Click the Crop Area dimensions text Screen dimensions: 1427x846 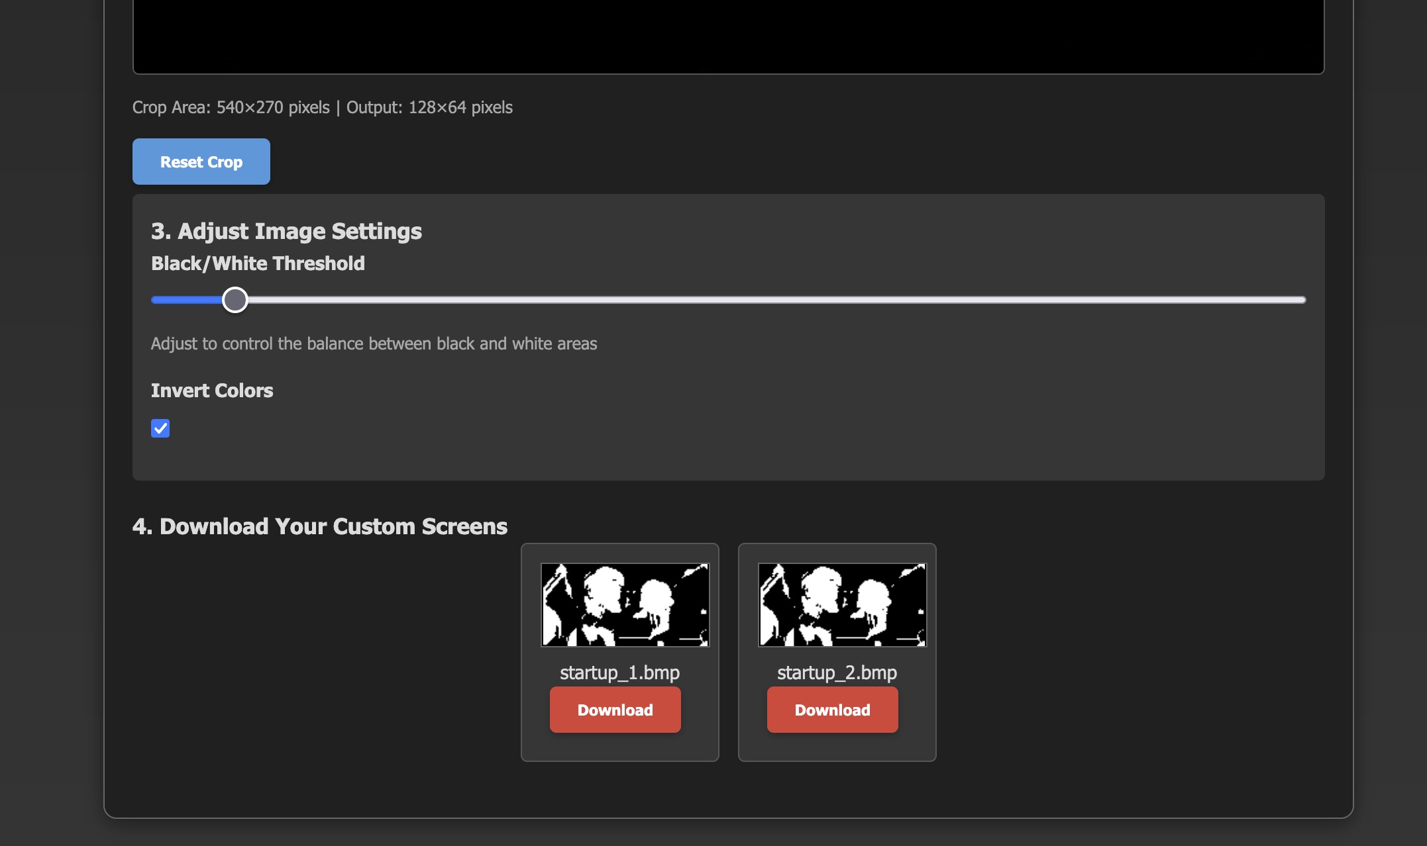point(322,107)
